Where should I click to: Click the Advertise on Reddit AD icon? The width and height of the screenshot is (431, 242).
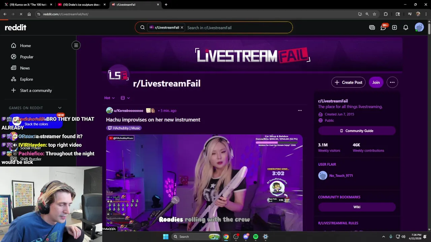click(x=372, y=28)
